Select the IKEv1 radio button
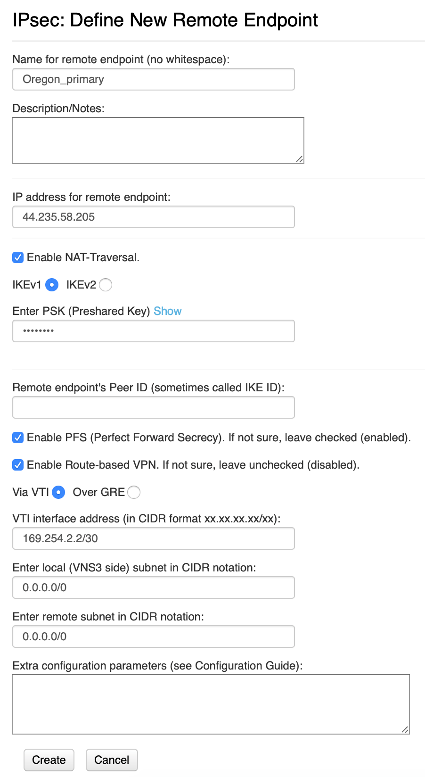The width and height of the screenshot is (425, 777). 52,285
